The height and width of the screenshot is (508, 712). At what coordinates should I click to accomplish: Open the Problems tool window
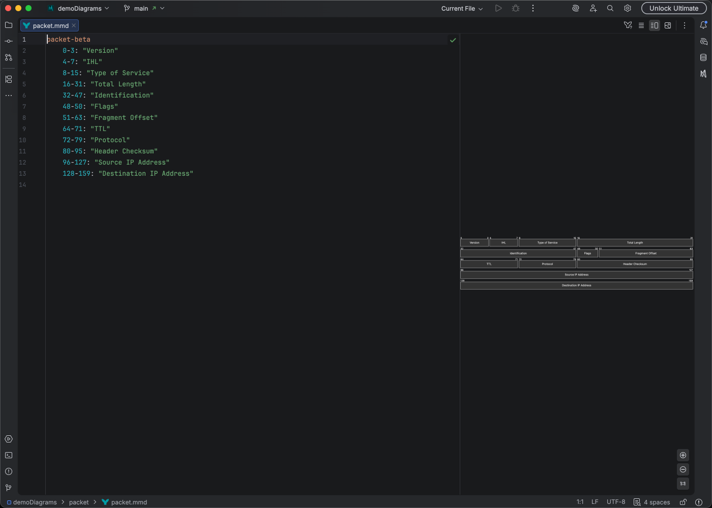coord(8,471)
